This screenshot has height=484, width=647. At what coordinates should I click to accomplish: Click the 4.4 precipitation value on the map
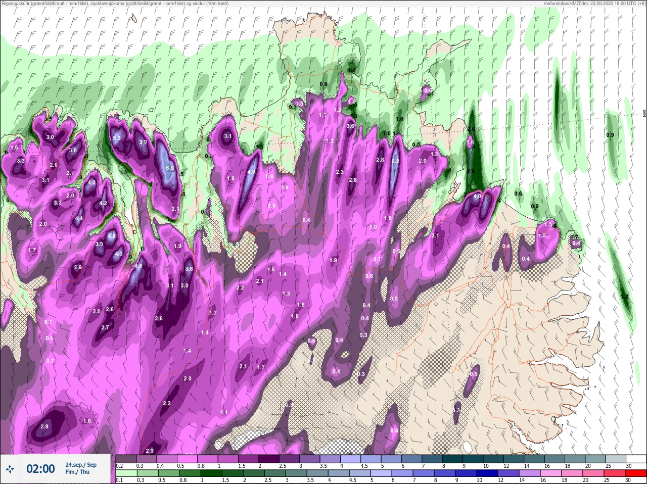(79, 219)
